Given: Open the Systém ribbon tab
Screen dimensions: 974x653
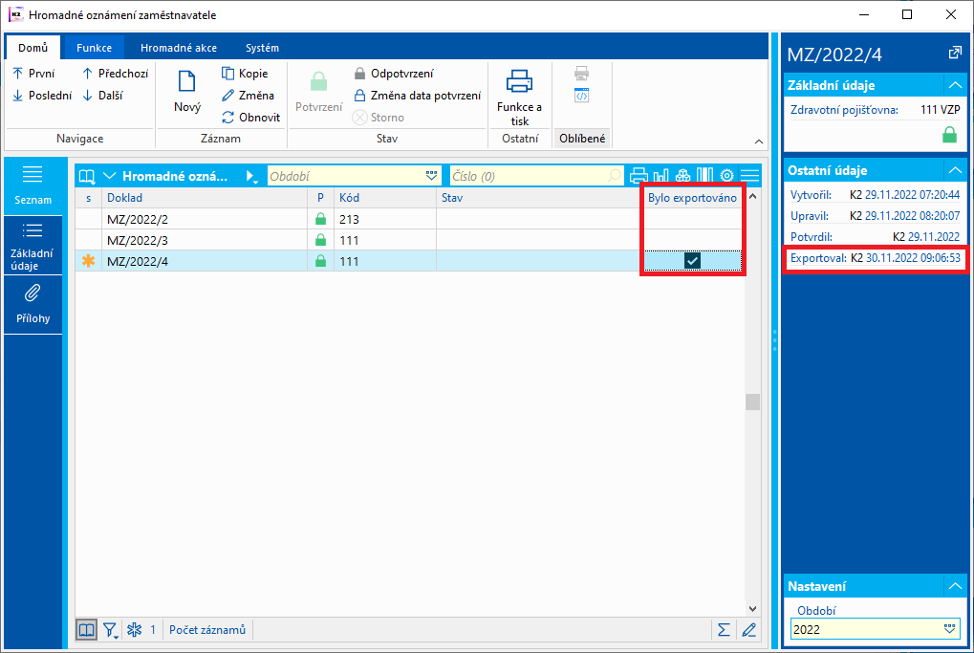Looking at the screenshot, I should click(262, 48).
